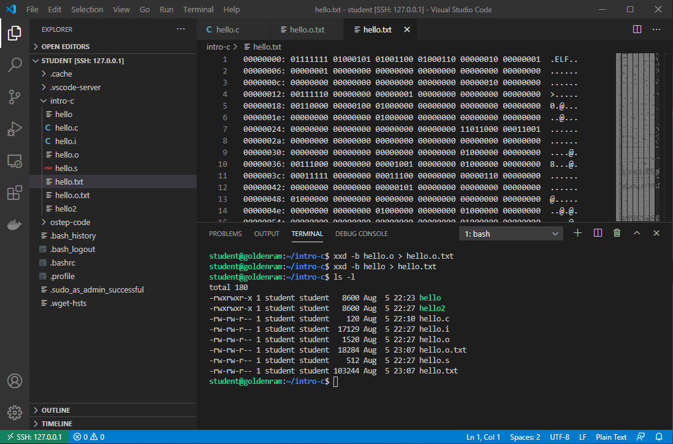Open the Accounts icon
This screenshot has height=444, width=673.
[x=15, y=381]
